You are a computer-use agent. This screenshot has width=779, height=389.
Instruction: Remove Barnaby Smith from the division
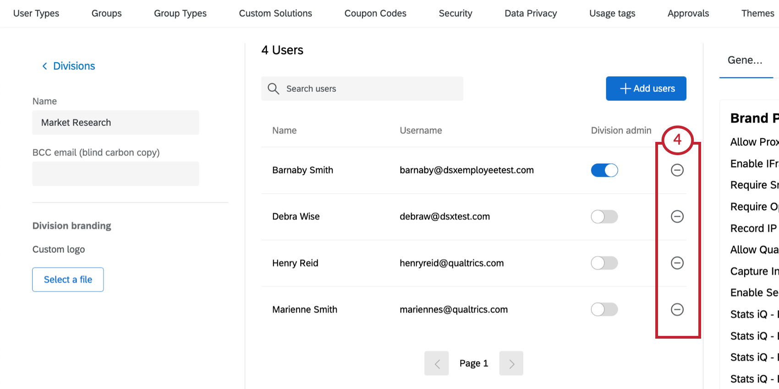tap(677, 170)
